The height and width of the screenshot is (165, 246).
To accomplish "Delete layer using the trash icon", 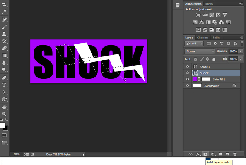I will click(x=235, y=154).
